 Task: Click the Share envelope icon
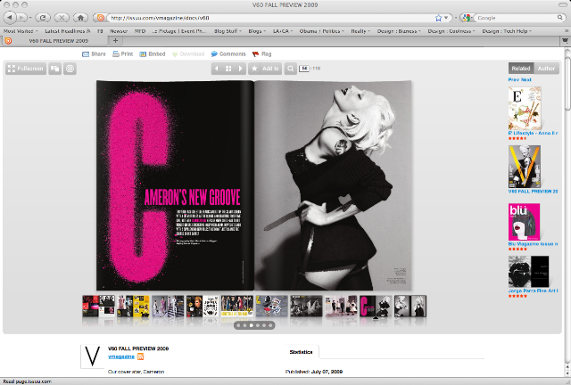(x=86, y=54)
